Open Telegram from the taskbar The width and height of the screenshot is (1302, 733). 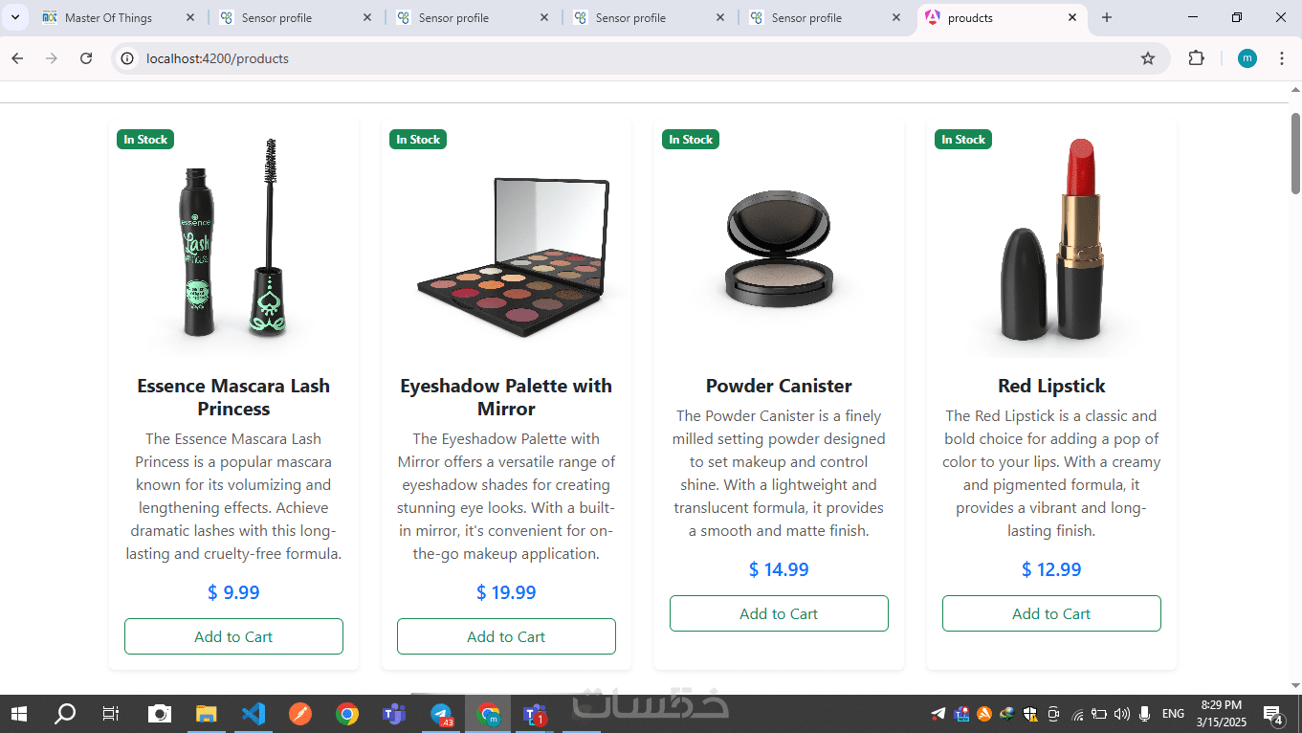point(441,714)
